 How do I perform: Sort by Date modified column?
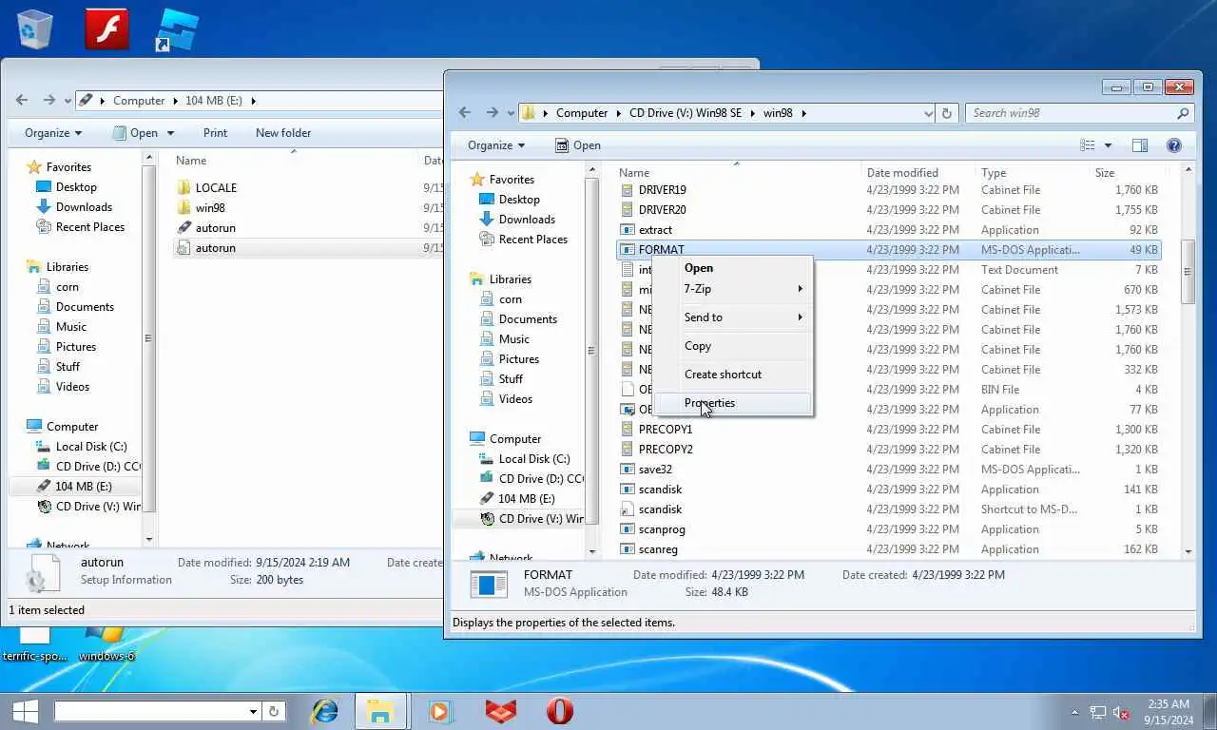click(918, 173)
